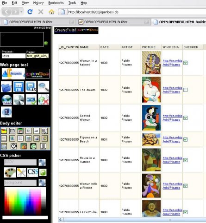Open the CSS palette icon
Viewport: 206px width, 223px height.
[10, 172]
